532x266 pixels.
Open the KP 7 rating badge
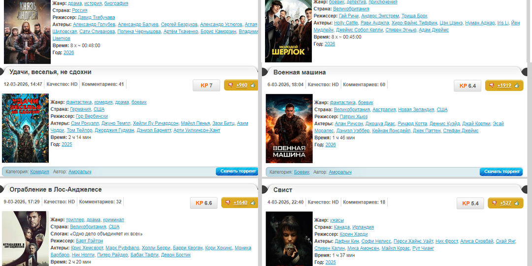(x=206, y=86)
